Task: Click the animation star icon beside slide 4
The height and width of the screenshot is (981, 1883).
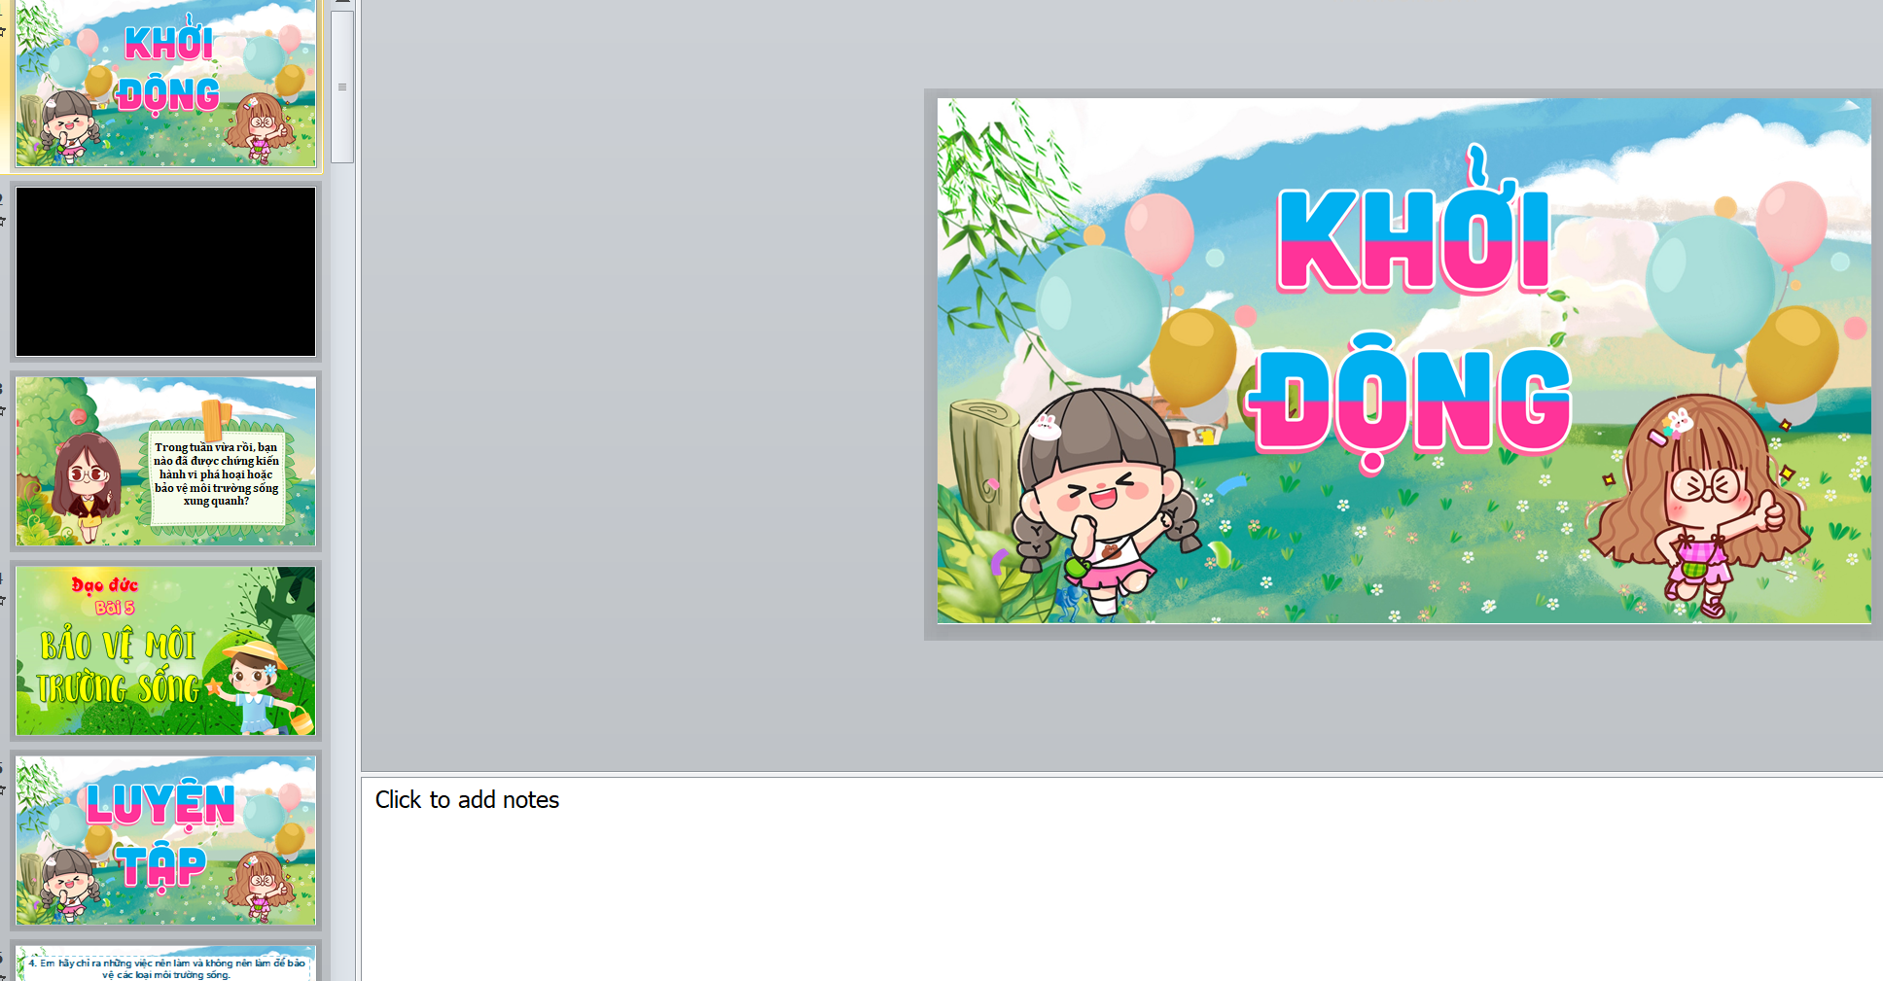Action: (x=3, y=601)
